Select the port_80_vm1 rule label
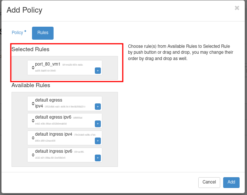Screen dimensions: 247x195 point(48,64)
